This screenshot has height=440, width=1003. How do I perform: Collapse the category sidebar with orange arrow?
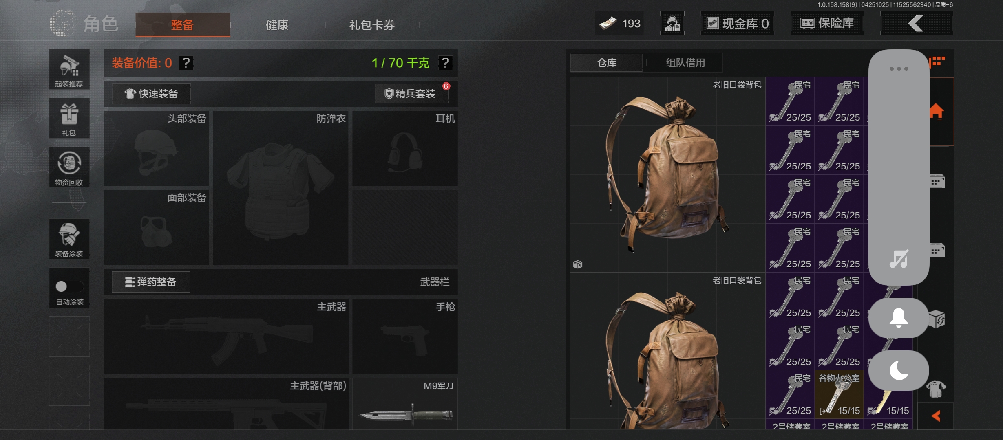coord(936,416)
